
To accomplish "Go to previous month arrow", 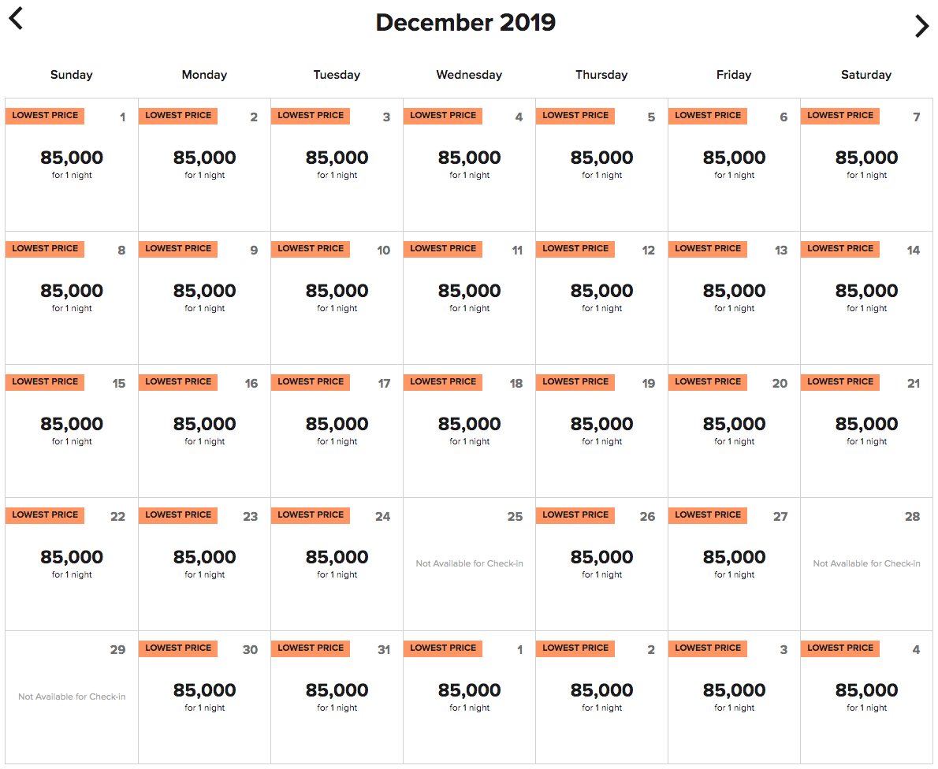I will (16, 18).
